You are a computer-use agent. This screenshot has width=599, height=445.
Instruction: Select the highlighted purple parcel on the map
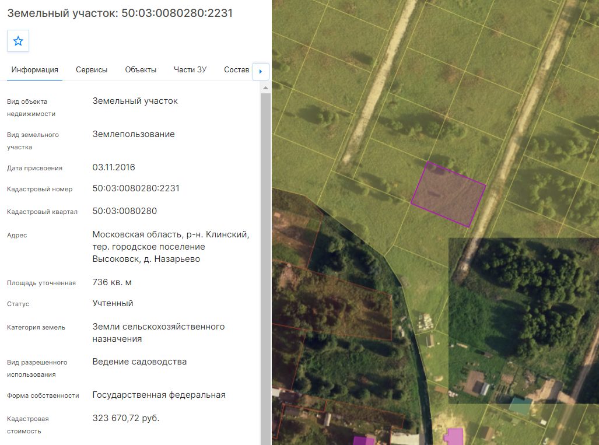point(448,194)
